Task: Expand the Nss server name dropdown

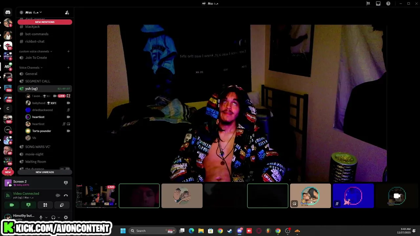Action: 33,12
